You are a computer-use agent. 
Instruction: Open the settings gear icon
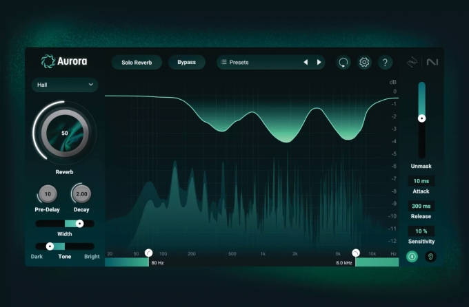tap(364, 63)
